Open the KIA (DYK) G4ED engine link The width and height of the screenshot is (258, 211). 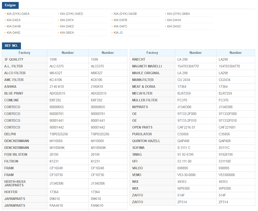point(71,14)
